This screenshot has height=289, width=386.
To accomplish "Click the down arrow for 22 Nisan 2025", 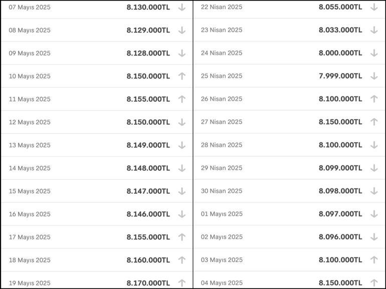I will [374, 7].
